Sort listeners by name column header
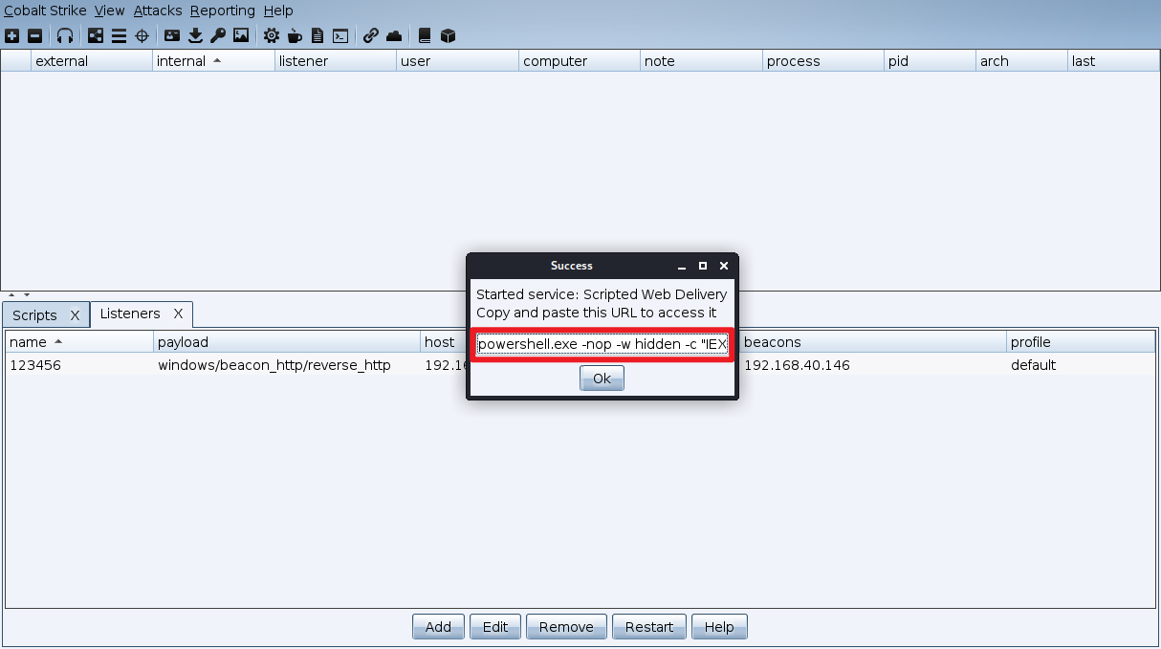This screenshot has height=649, width=1161. pos(79,342)
